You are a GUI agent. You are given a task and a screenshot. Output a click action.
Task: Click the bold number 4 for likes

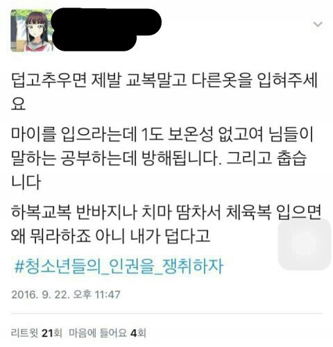(133, 333)
